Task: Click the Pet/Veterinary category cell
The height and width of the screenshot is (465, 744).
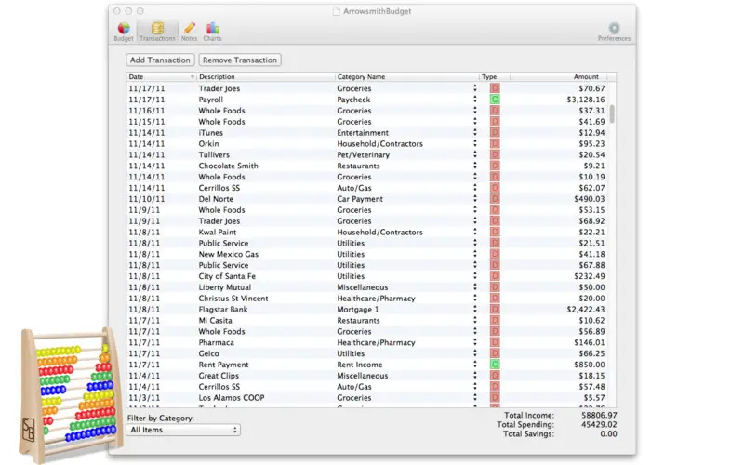Action: (363, 154)
